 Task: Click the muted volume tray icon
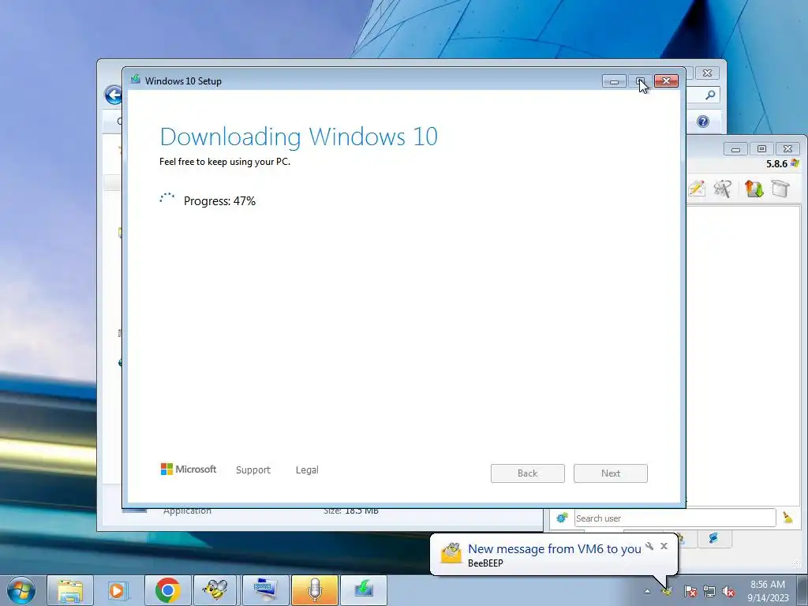point(728,592)
